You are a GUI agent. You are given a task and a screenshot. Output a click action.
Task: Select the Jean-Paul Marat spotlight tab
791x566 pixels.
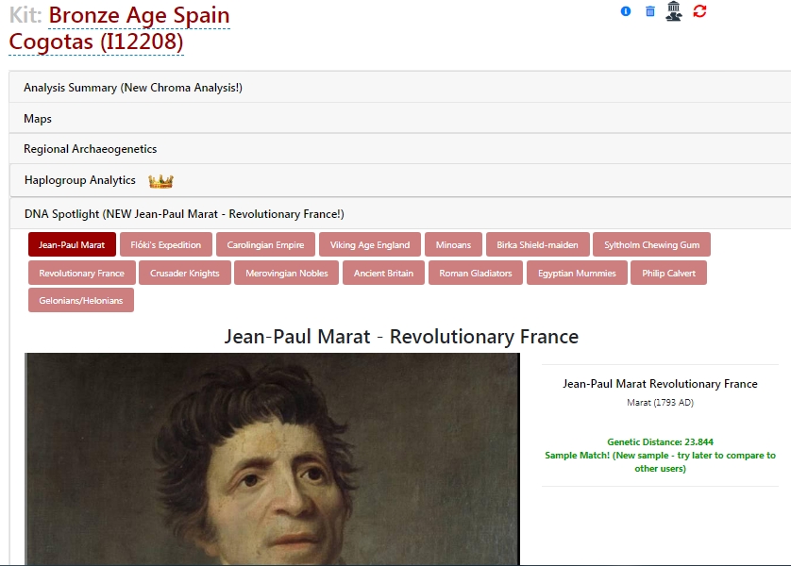tap(72, 244)
